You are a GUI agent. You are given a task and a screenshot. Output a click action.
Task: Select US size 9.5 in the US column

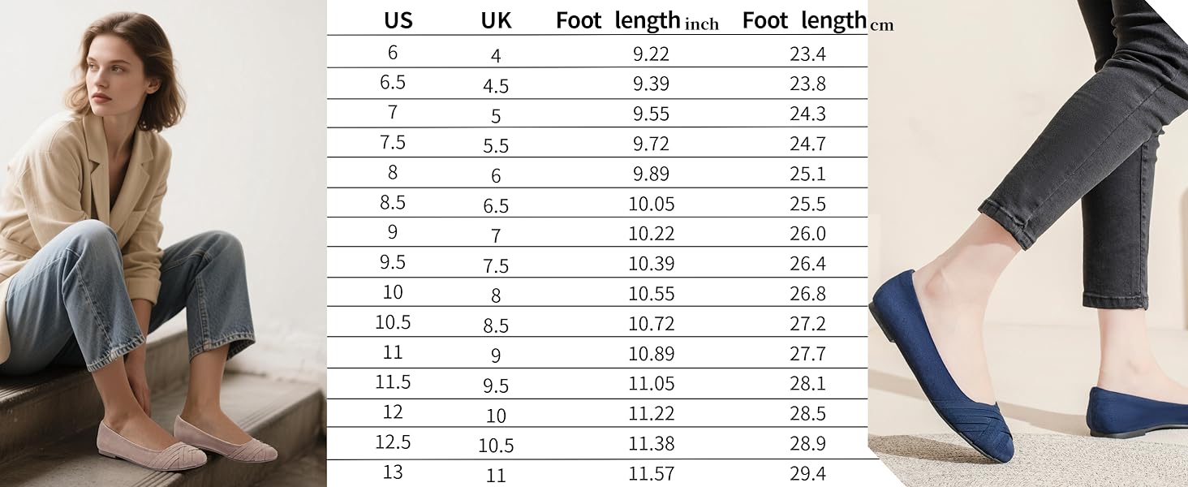coord(393,263)
